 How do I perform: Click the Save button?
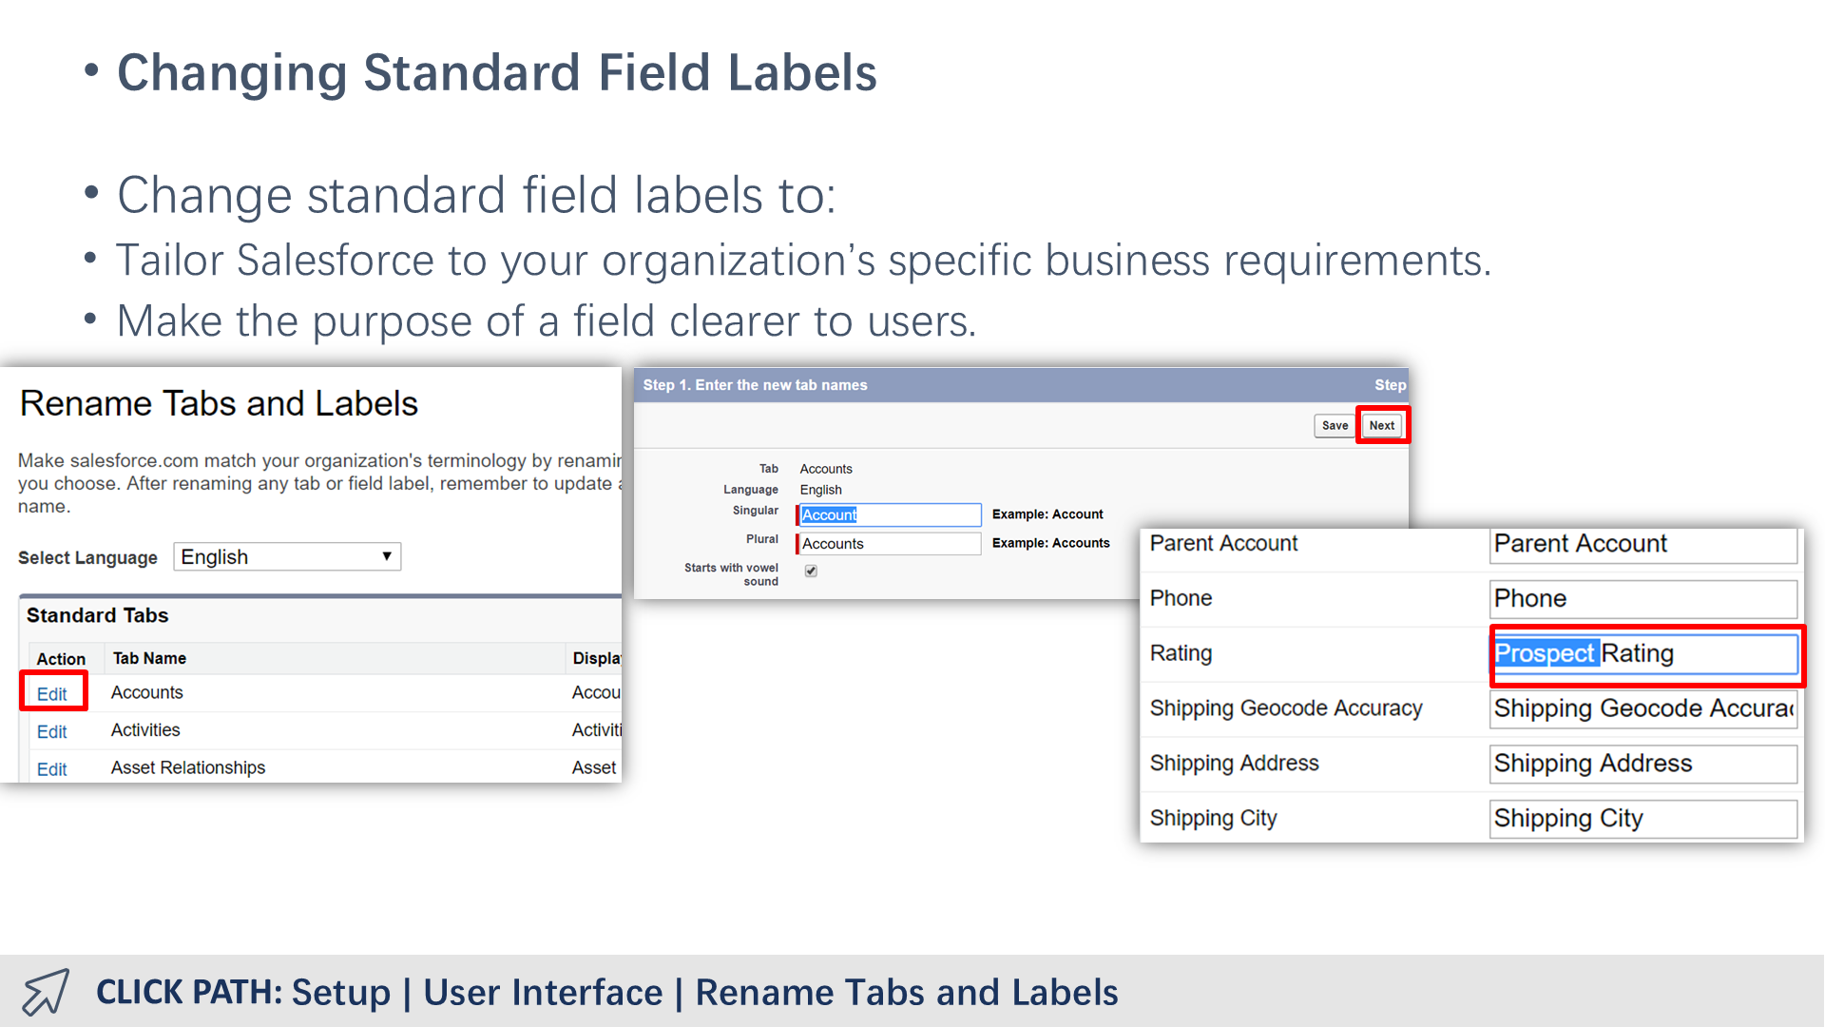(1335, 425)
